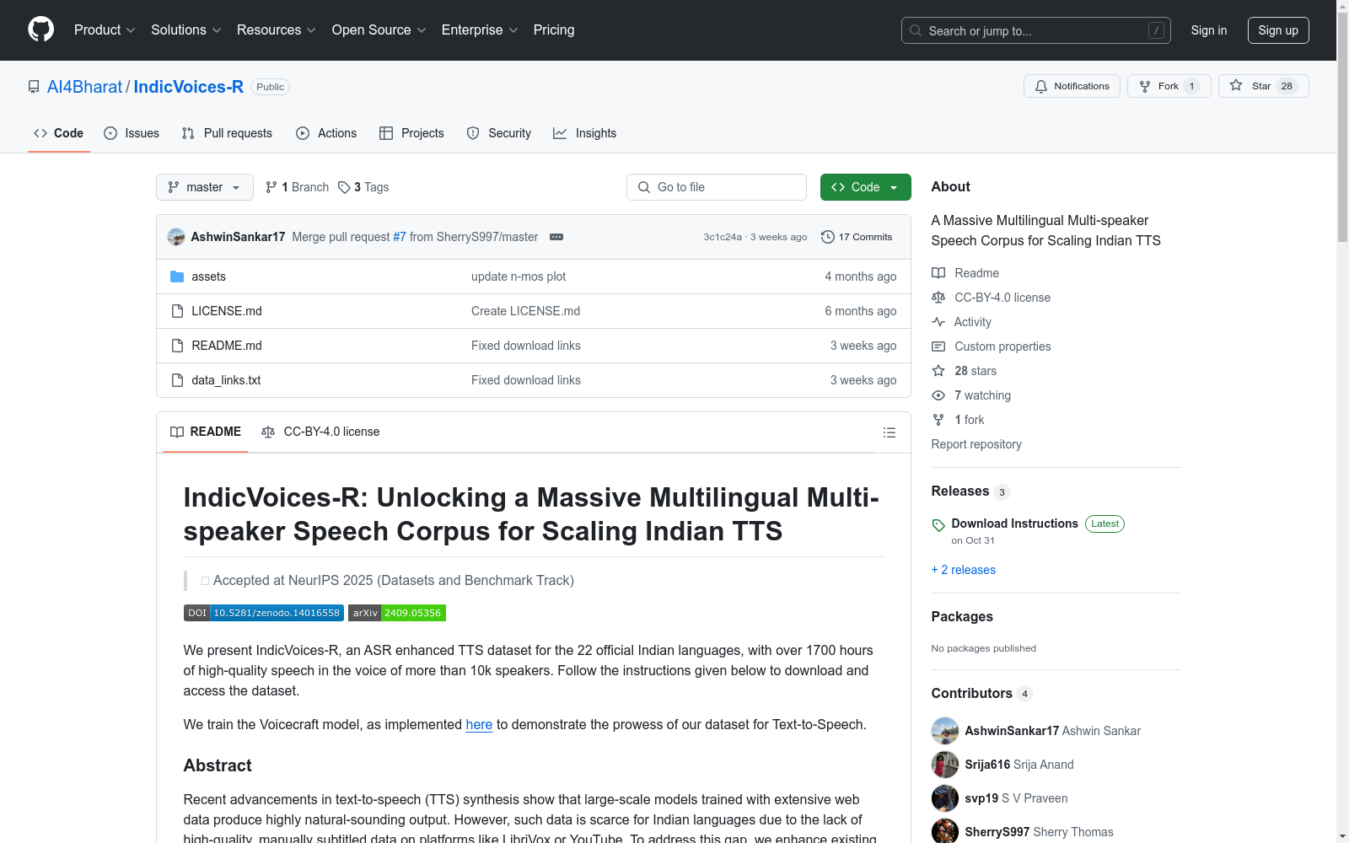The width and height of the screenshot is (1349, 843).
Task: Open AshwinSankar17 contributor profile
Action: 1012,731
